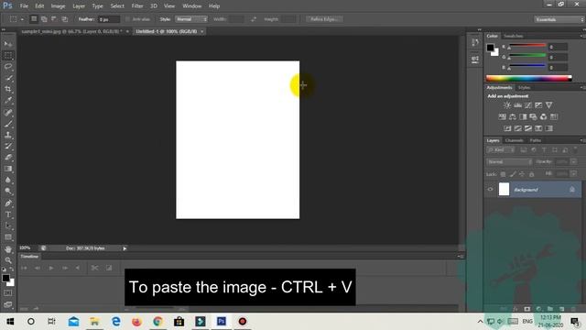Toggle Lock all padlock in Layers panel

(531, 174)
